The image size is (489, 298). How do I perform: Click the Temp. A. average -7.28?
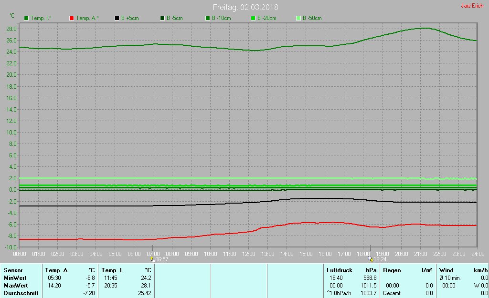pyautogui.click(x=89, y=293)
